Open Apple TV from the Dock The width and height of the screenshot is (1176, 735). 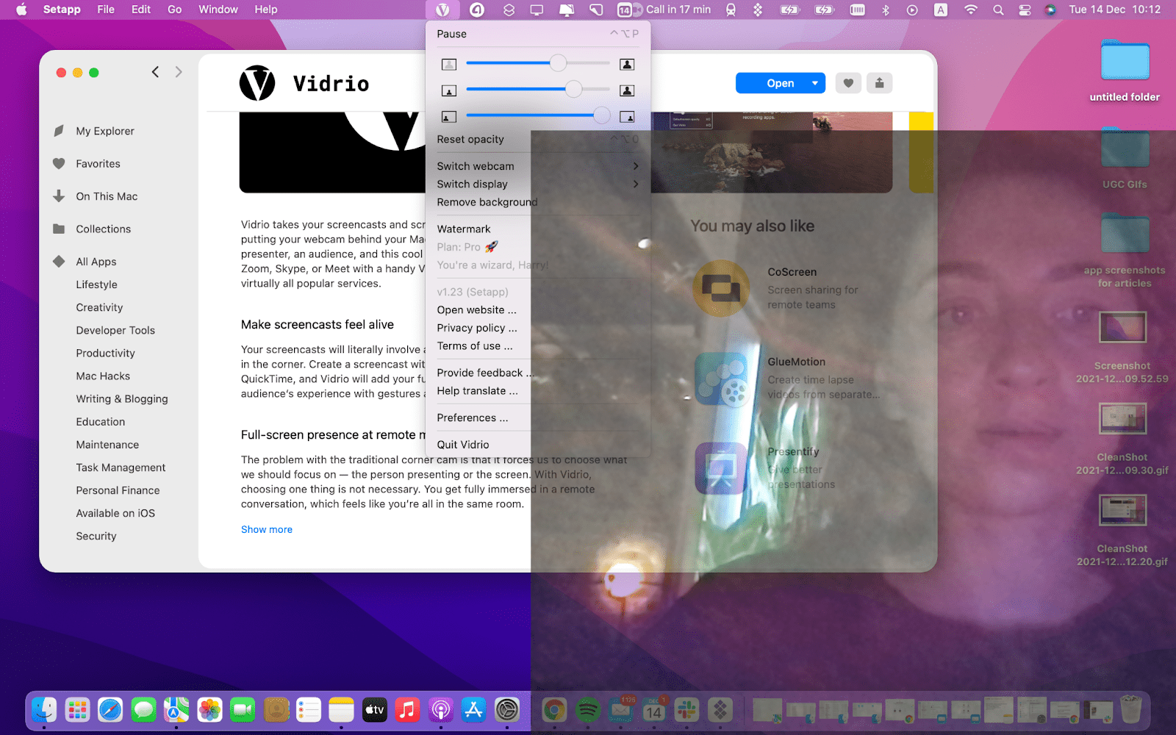[x=375, y=710]
